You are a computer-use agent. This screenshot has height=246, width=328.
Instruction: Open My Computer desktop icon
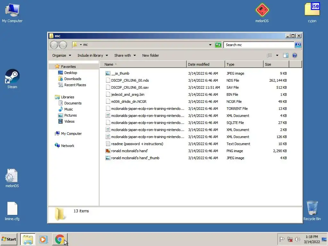click(12, 13)
